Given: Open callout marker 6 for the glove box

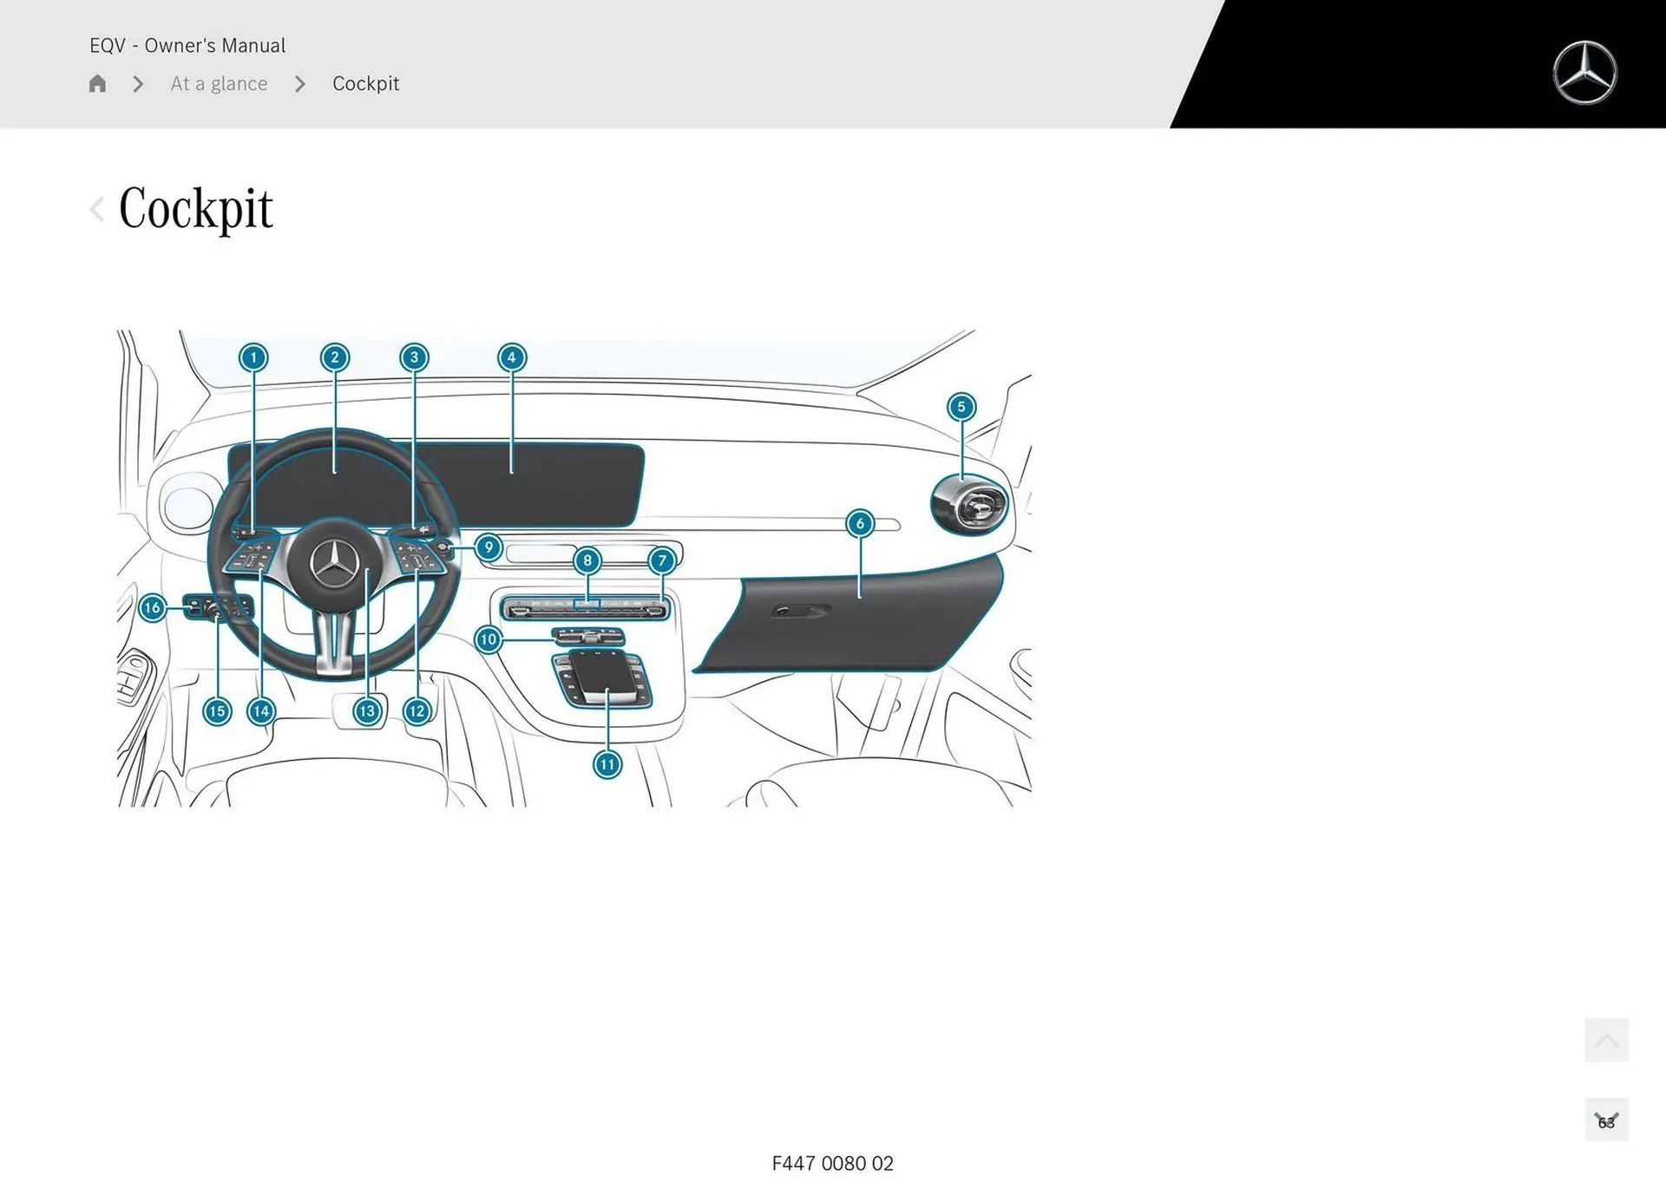Looking at the screenshot, I should pos(860,524).
